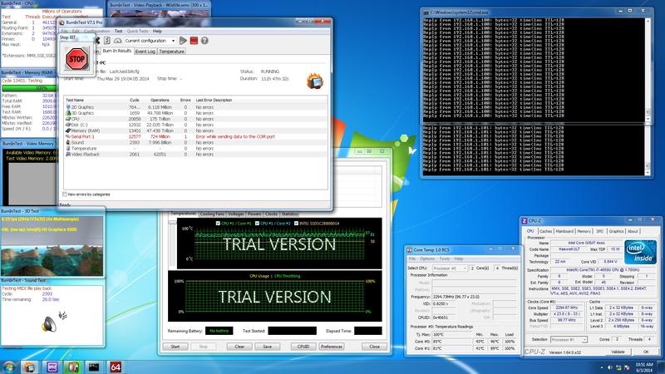Screen dimensions: 665x374
Task: Open the Command Prompt taskbar icon
Action: 94,367
